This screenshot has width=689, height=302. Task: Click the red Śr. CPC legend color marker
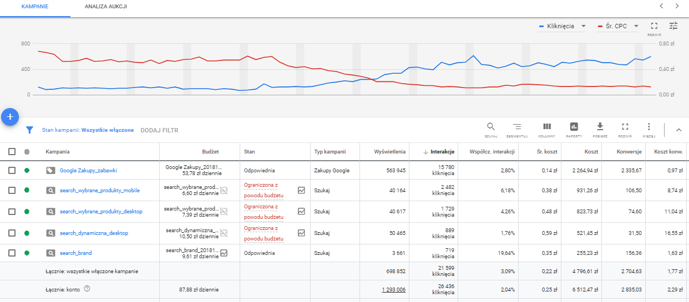click(600, 26)
